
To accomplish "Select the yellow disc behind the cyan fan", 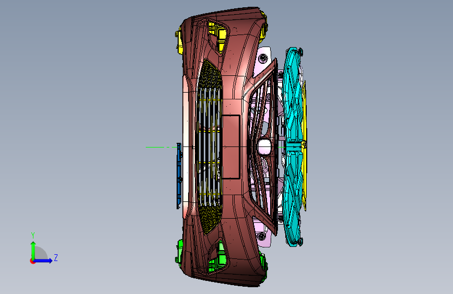I will [304, 145].
